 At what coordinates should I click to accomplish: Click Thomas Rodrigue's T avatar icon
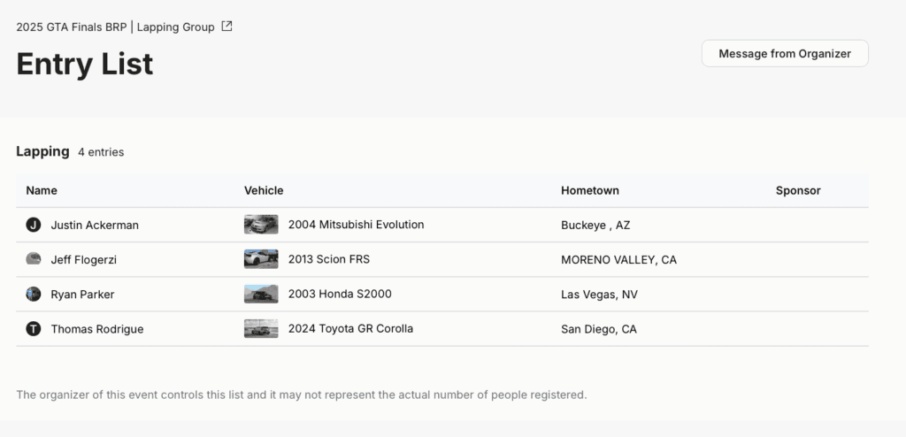point(34,329)
